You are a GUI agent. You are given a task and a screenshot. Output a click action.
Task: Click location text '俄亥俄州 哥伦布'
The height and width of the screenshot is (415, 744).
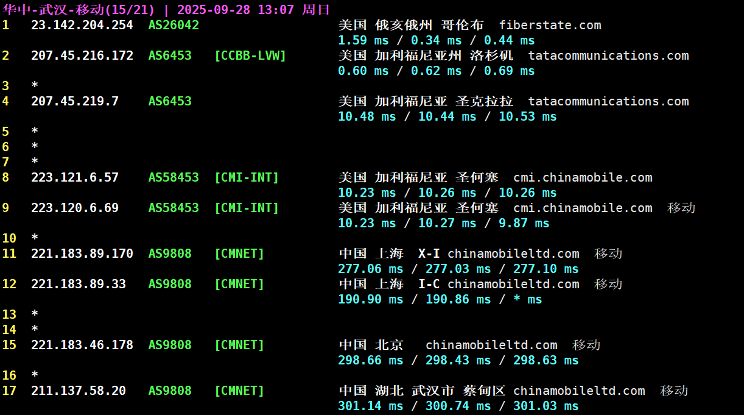(430, 25)
